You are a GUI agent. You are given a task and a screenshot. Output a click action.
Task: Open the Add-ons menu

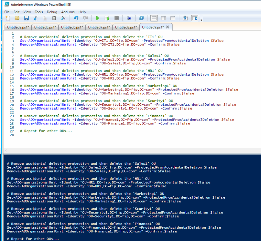pyautogui.click(x=68, y=12)
